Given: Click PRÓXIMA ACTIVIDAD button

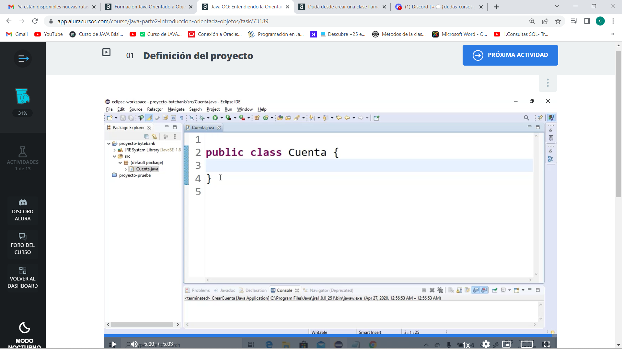Looking at the screenshot, I should click(511, 55).
